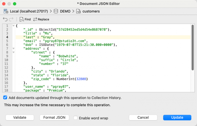Click the blue Update button
The height and width of the screenshot is (126, 197).
tap(177, 117)
